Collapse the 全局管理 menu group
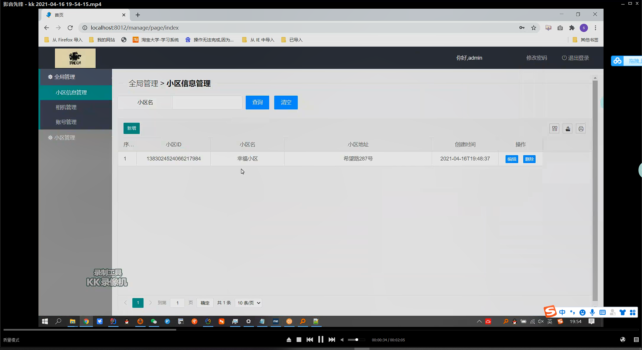Image resolution: width=642 pixels, height=350 pixels. click(76, 77)
